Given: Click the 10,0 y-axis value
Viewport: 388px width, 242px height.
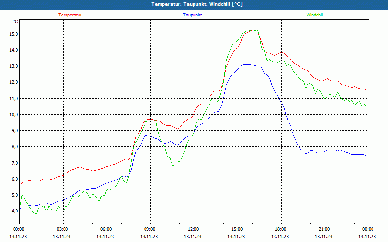Looking at the screenshot, I should 14,115.
